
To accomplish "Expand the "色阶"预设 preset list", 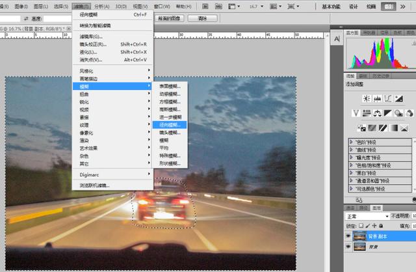I will (x=351, y=142).
